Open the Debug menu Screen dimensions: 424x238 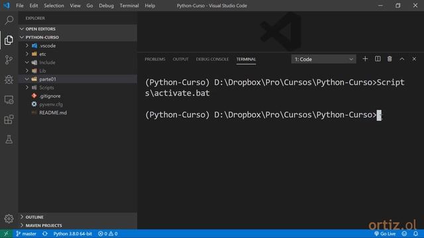[106, 5]
